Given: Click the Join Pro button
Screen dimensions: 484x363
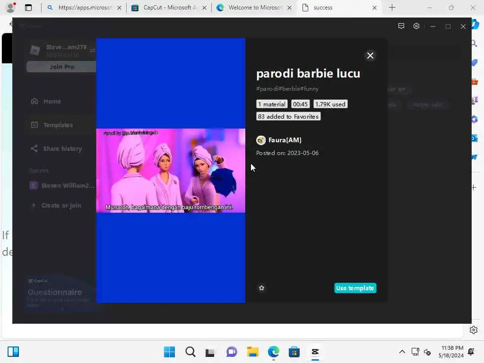Looking at the screenshot, I should tap(61, 67).
